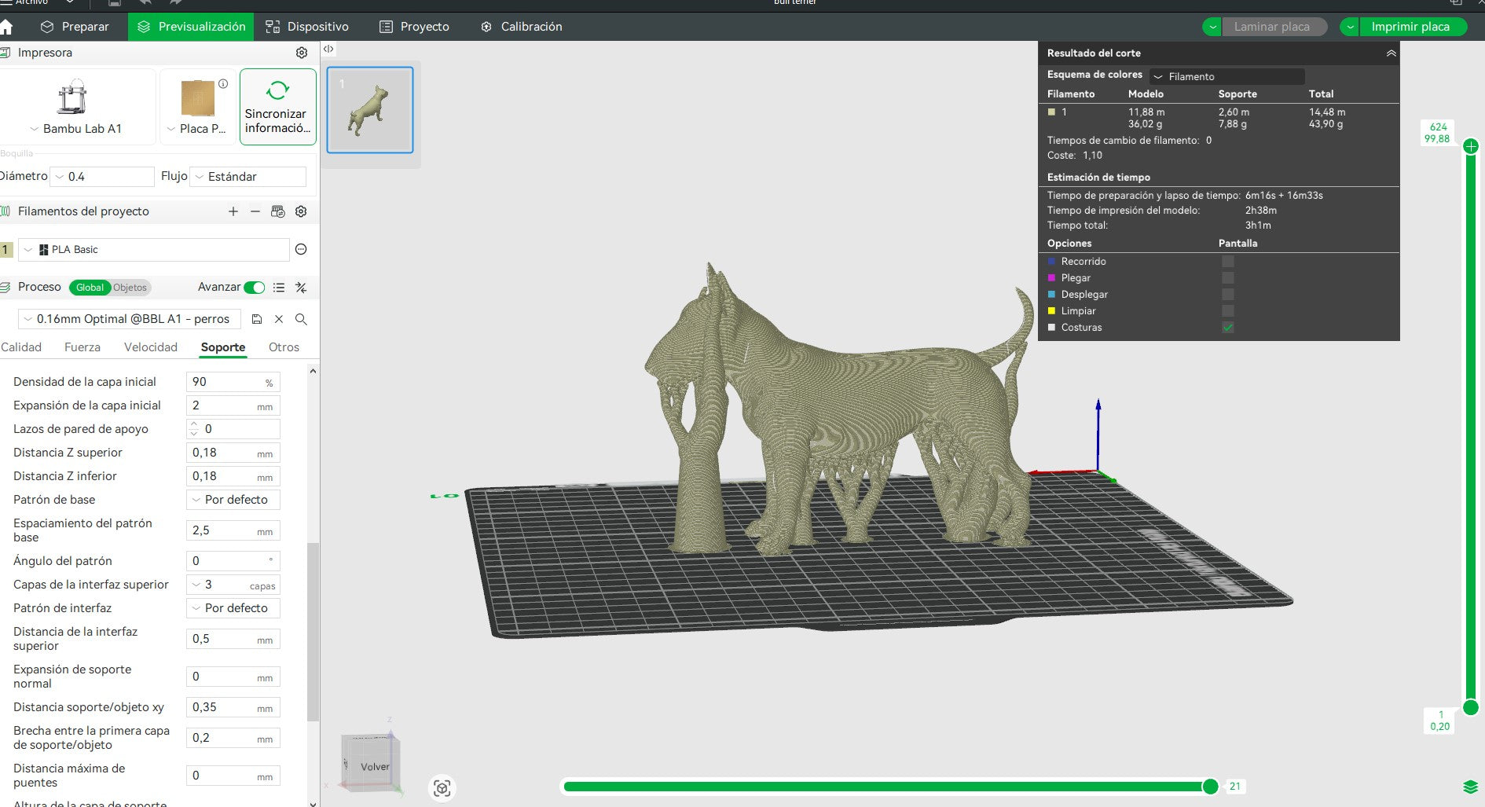Image resolution: width=1485 pixels, height=807 pixels.
Task: Search process settings with magnifier icon
Action: (x=301, y=319)
